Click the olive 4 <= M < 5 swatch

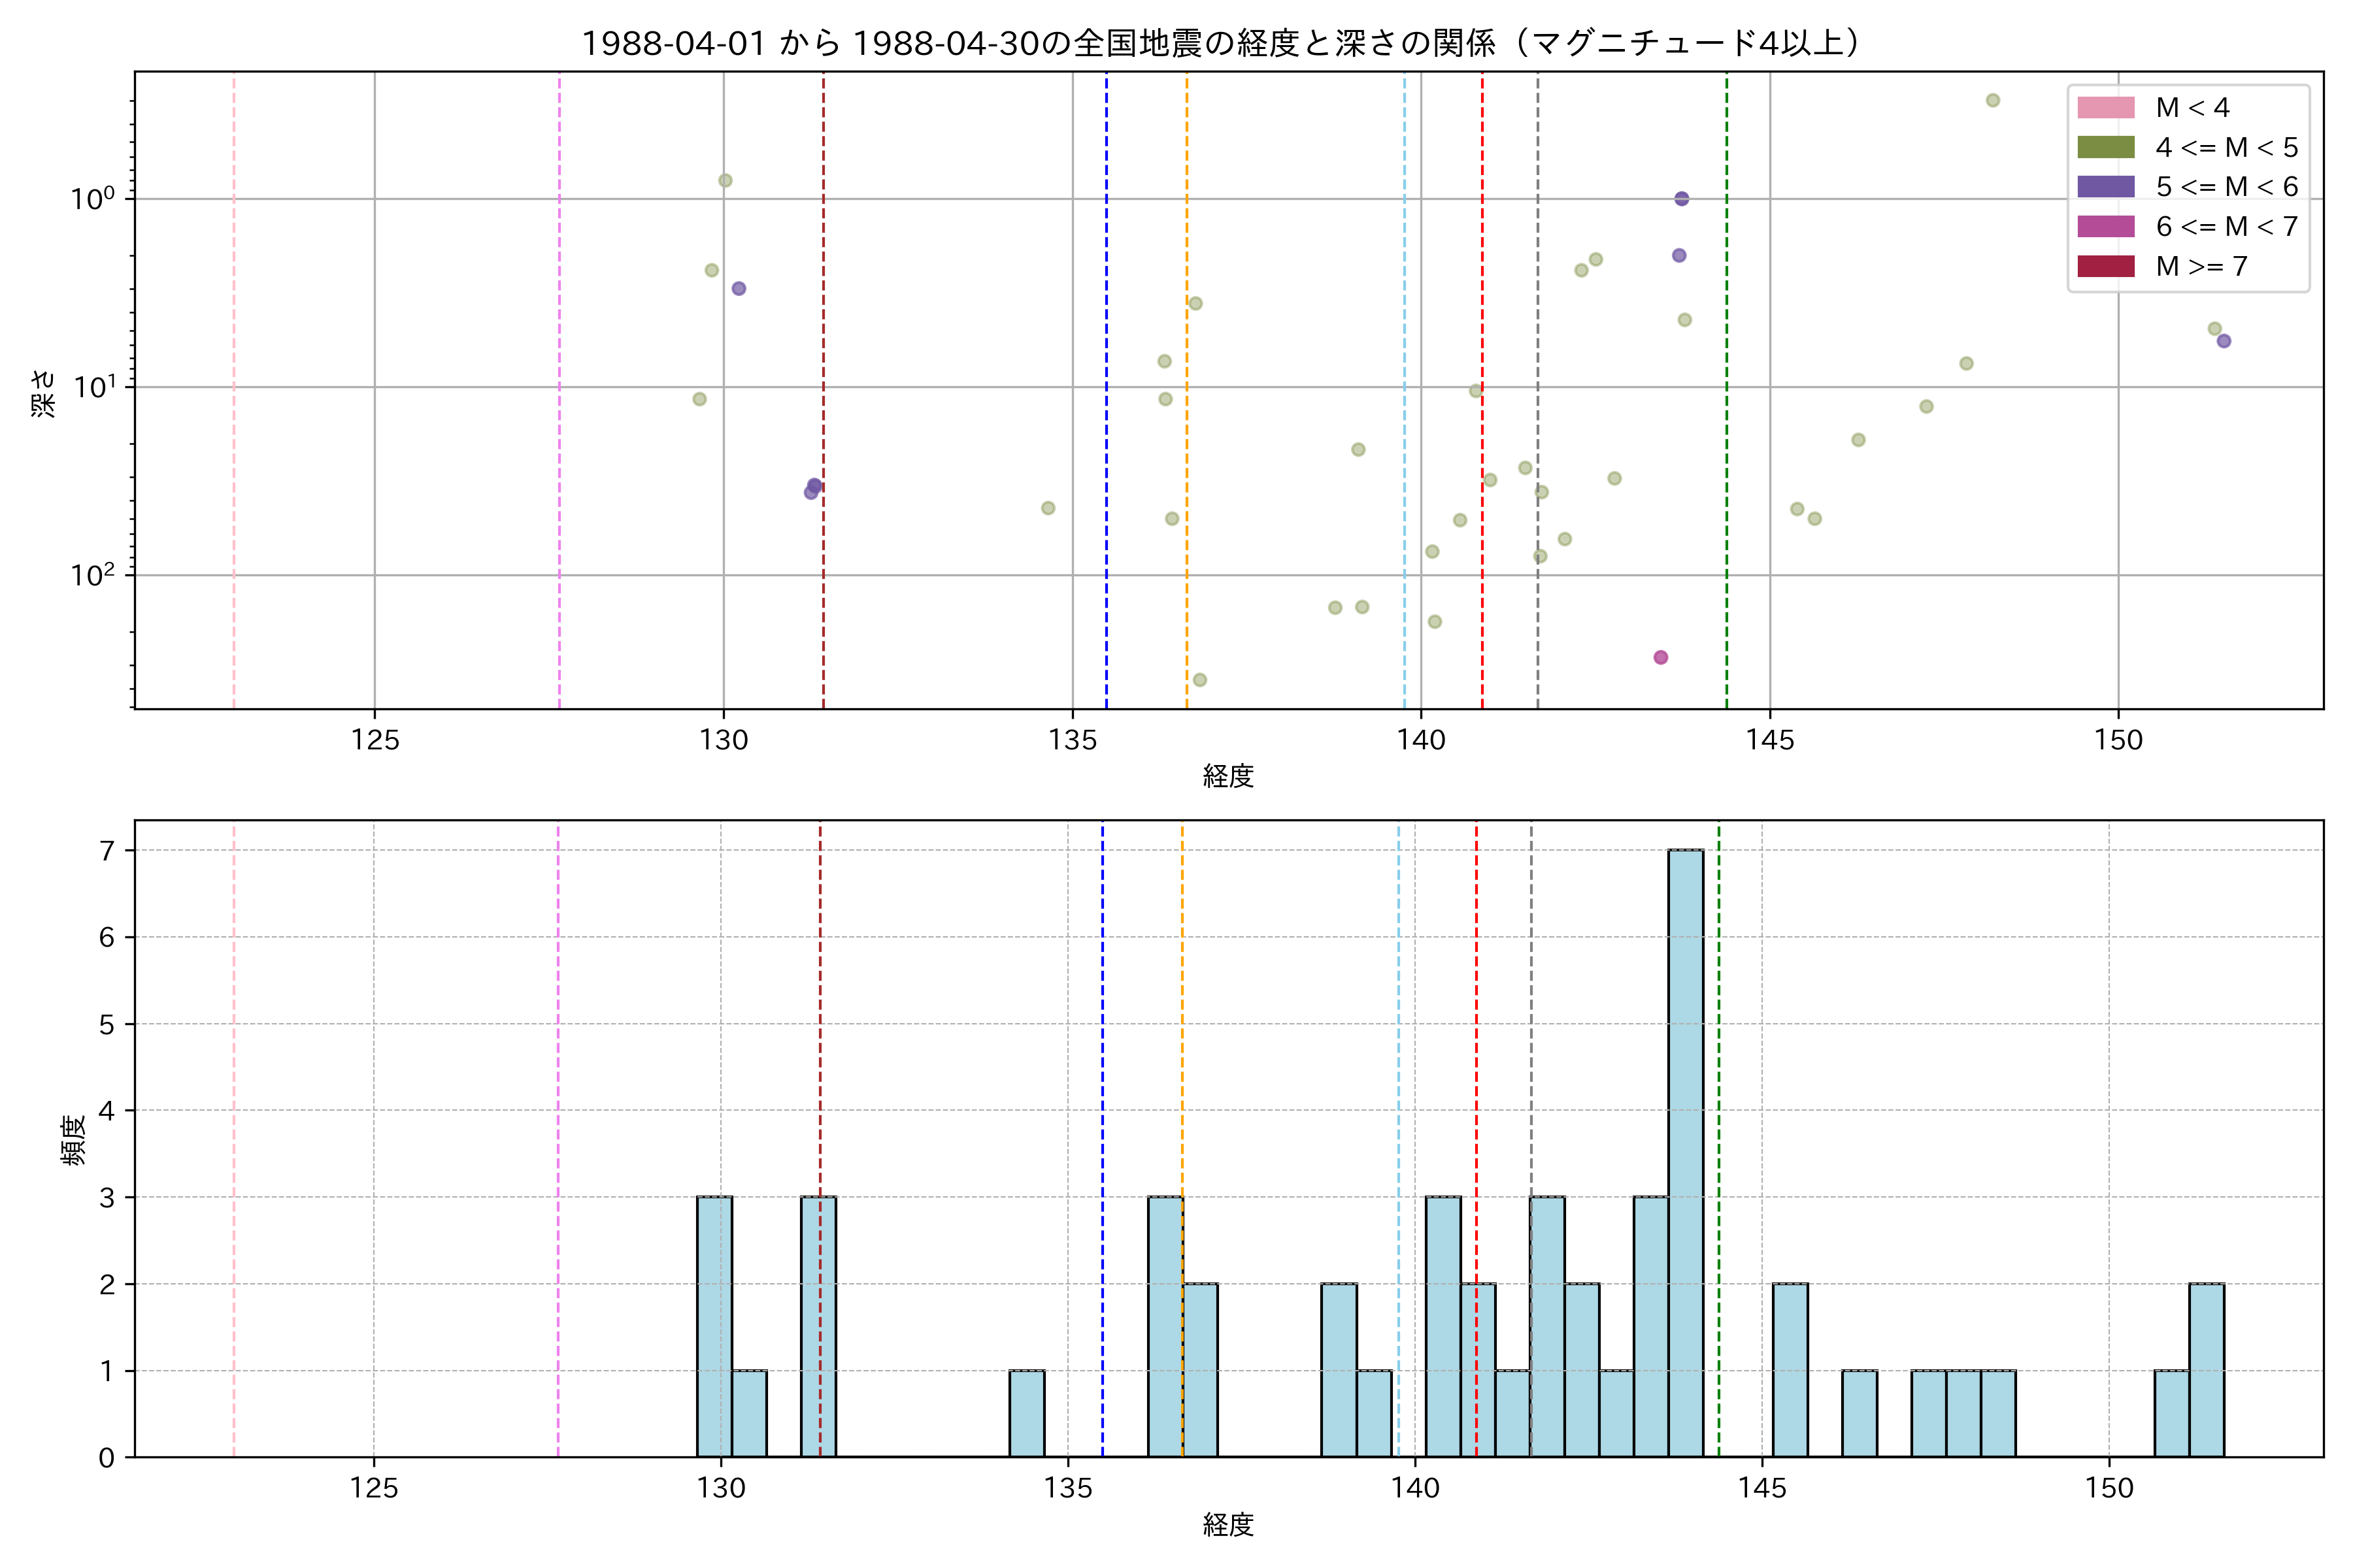tap(2105, 148)
